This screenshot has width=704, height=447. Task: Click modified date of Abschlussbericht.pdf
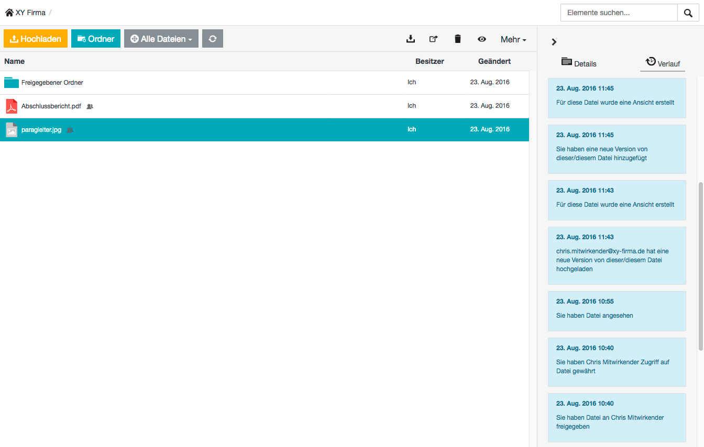pos(490,106)
